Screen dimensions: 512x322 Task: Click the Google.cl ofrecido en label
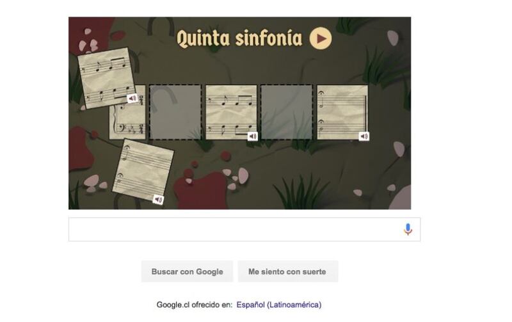[195, 305]
